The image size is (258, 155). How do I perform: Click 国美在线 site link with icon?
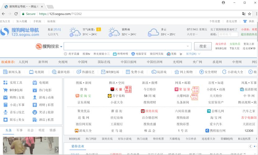tap(149, 111)
